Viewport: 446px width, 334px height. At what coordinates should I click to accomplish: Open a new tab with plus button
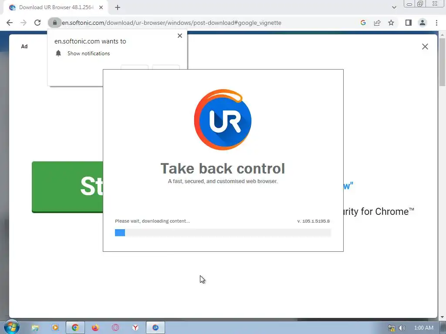point(118,7)
